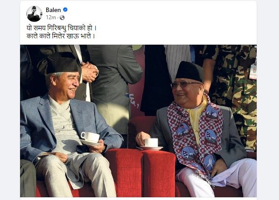Open Balen's profile picture avatar
This screenshot has height=200, width=279.
(x=34, y=14)
